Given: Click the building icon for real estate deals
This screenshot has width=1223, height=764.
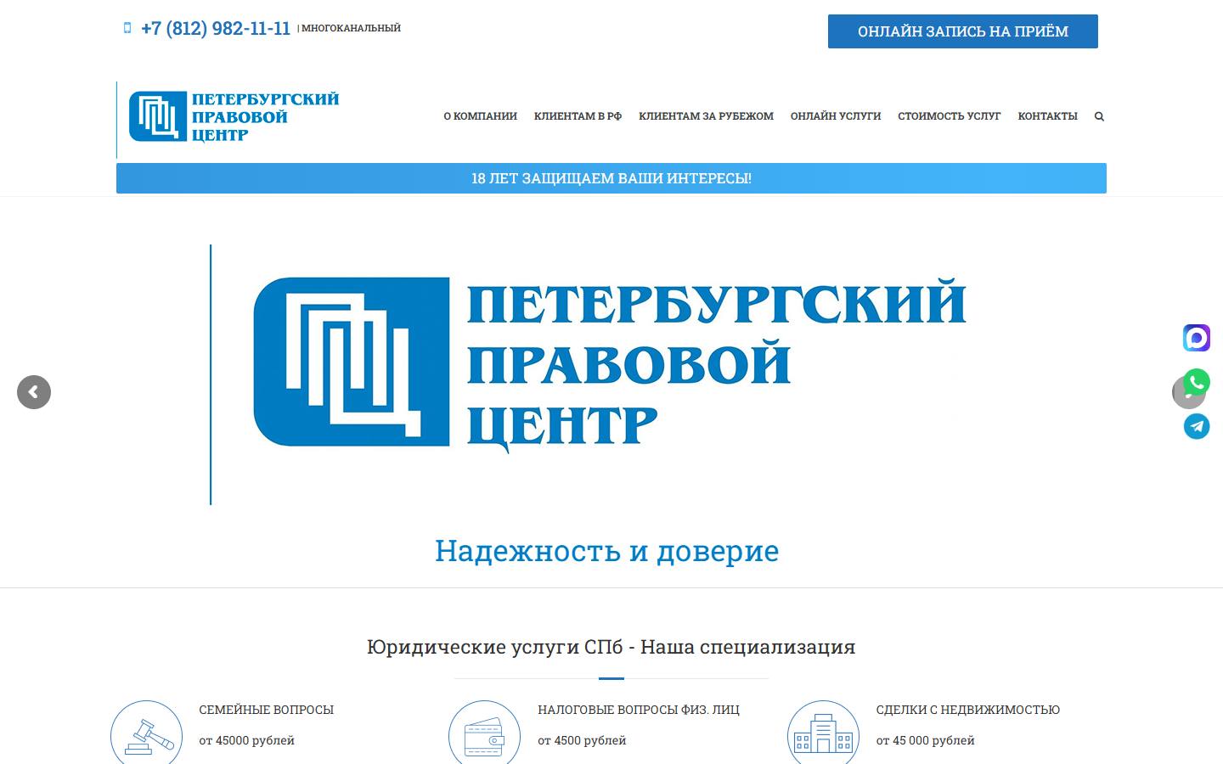Looking at the screenshot, I should (823, 735).
